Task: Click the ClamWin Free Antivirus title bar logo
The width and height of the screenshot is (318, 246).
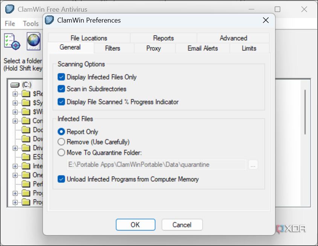Action: tap(10, 9)
